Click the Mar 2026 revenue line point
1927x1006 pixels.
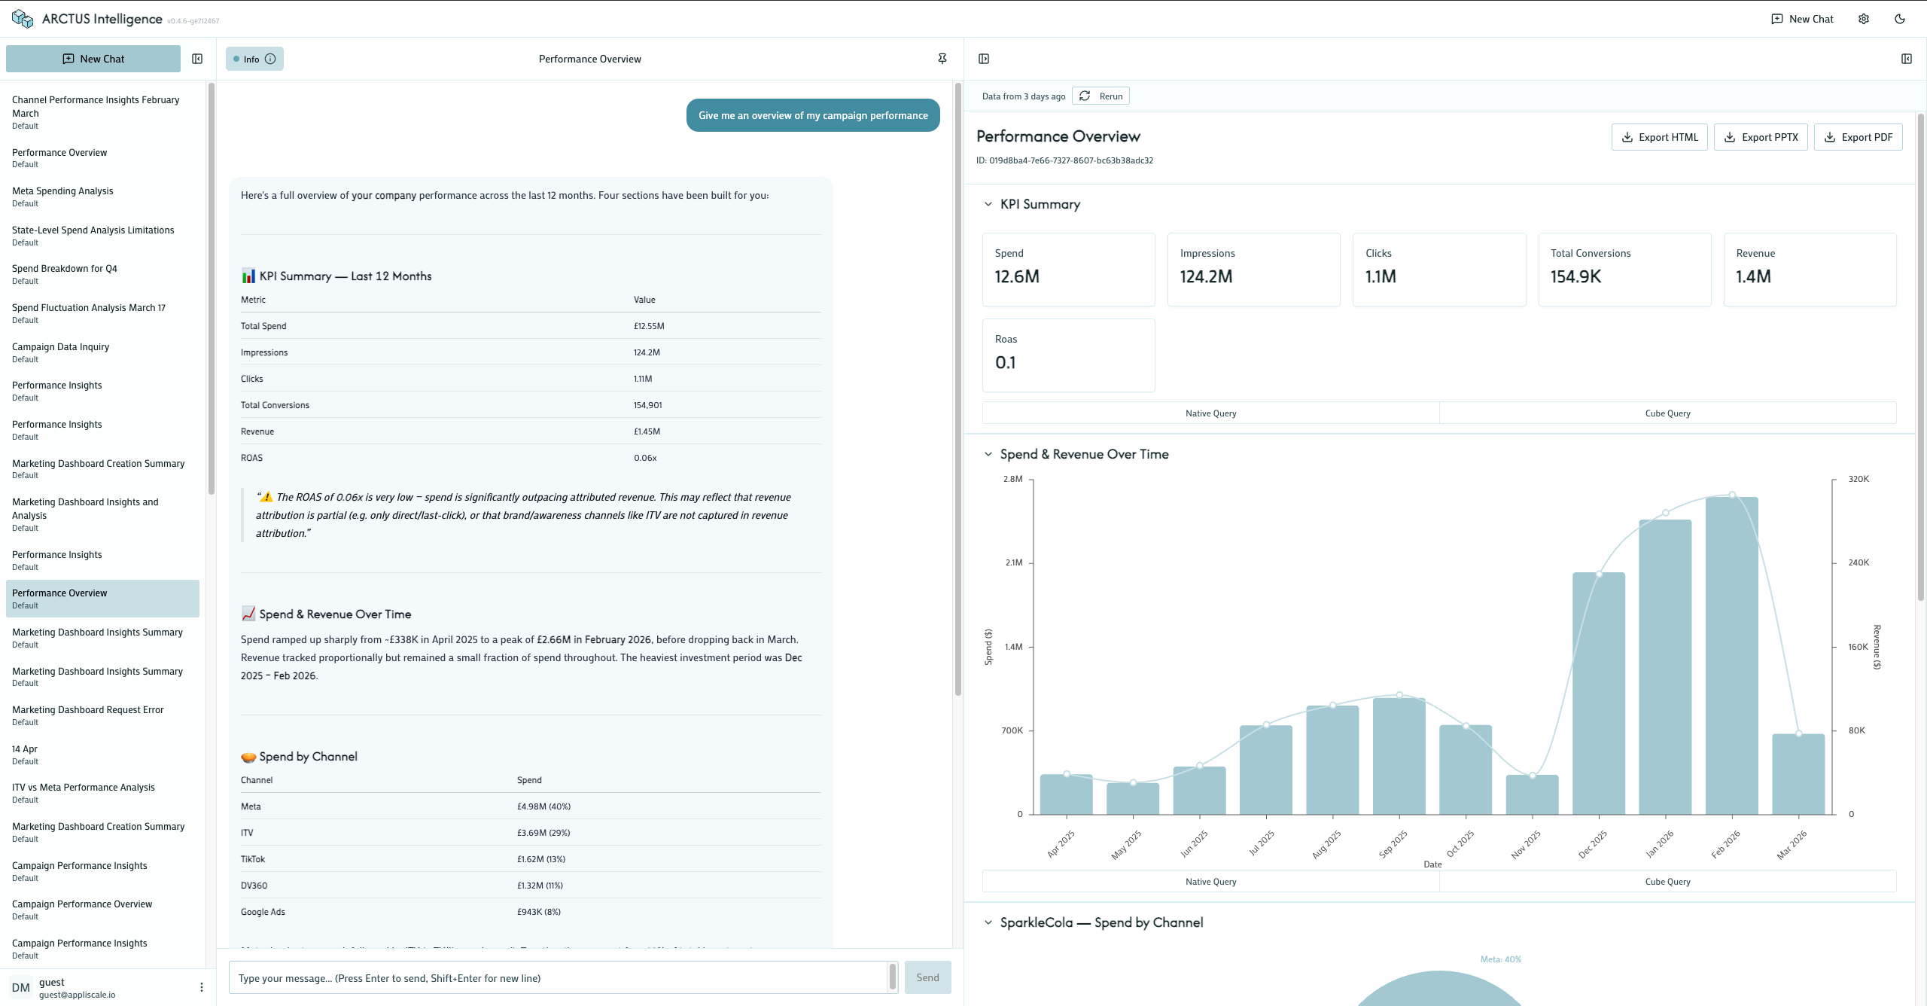point(1799,733)
